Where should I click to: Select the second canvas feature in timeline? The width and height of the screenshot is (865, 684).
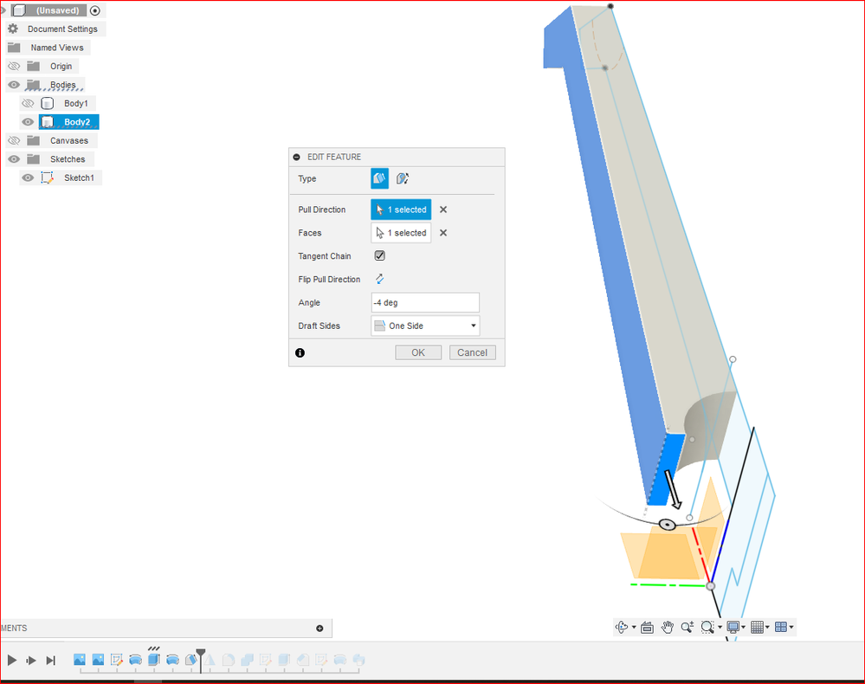tap(98, 660)
